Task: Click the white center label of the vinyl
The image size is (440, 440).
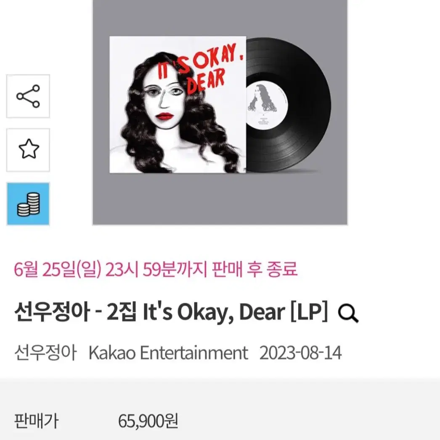Action: coord(267,105)
